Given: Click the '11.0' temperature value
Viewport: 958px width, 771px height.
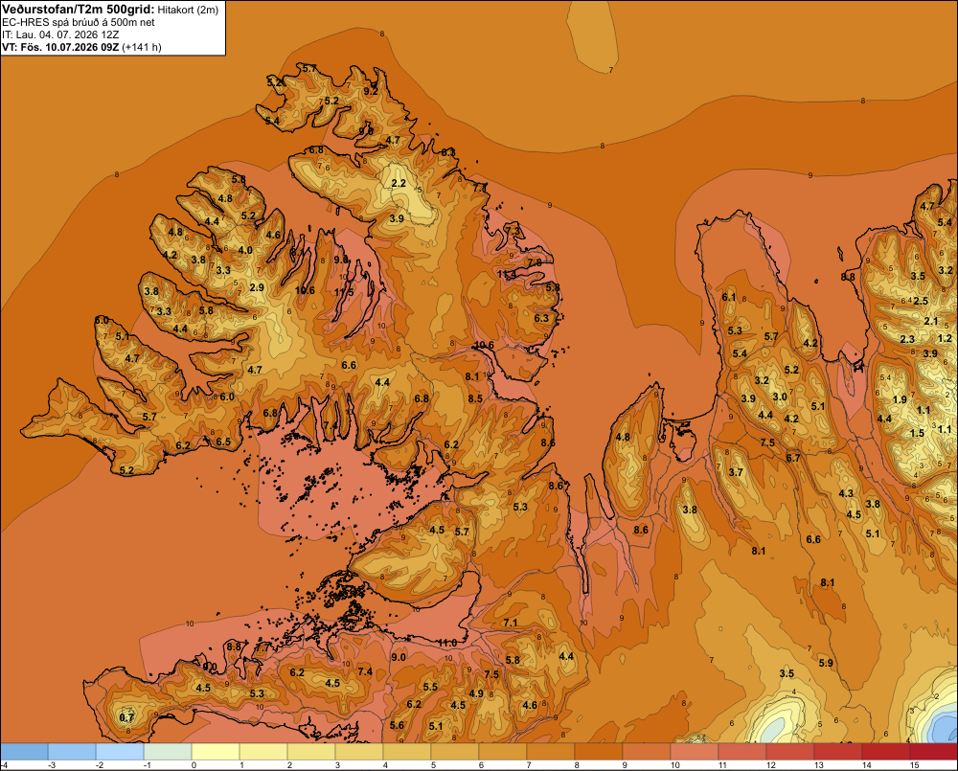Looking at the screenshot, I should point(447,643).
